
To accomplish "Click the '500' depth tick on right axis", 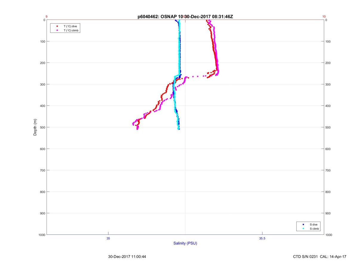I will [328, 127].
